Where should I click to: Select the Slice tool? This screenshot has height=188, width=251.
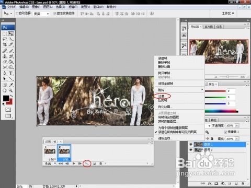tap(11, 45)
